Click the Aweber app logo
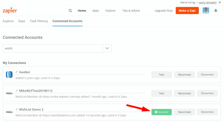The height and width of the screenshot is (122, 224). [9, 75]
